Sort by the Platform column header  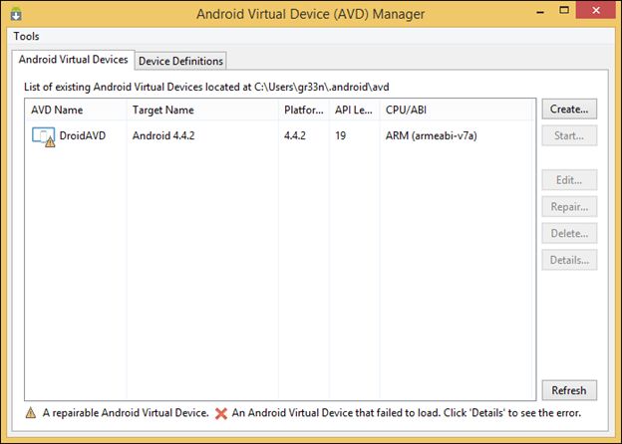pos(303,110)
